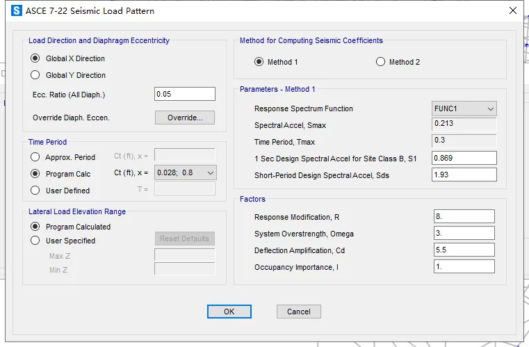Edit the S1 spectral accel field
Viewport: 529px width, 347px height.
pos(464,158)
